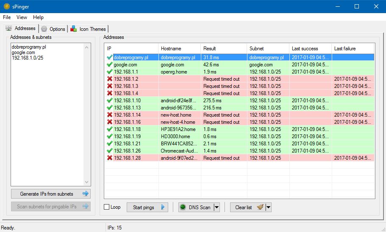
Task: Click green check icon for 192.168.1.21
Action: pos(110,143)
